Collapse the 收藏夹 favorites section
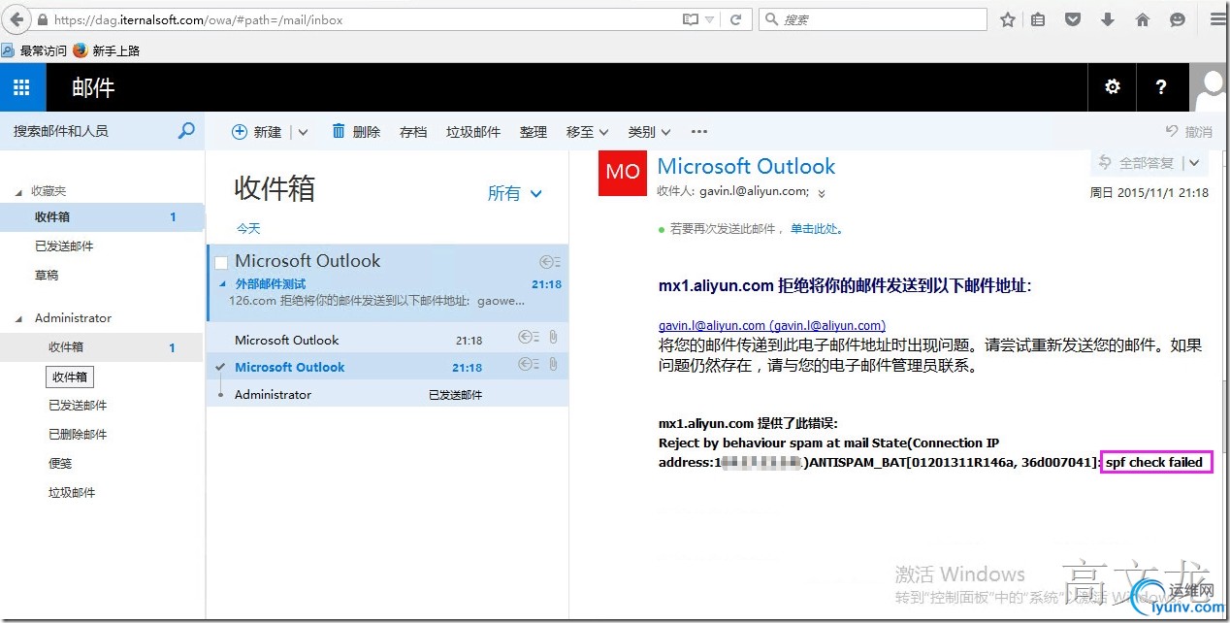Screen dimensions: 1230x623 (x=17, y=192)
